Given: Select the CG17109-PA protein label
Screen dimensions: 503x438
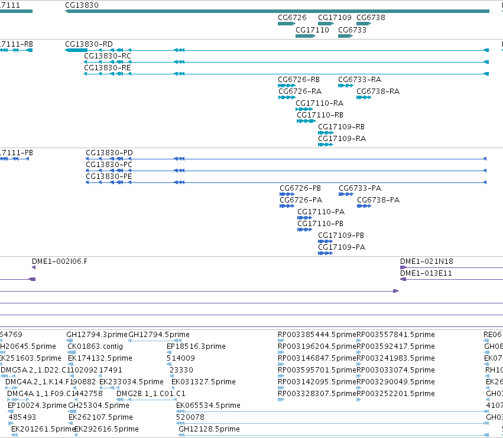Looking at the screenshot, I should click(342, 247).
